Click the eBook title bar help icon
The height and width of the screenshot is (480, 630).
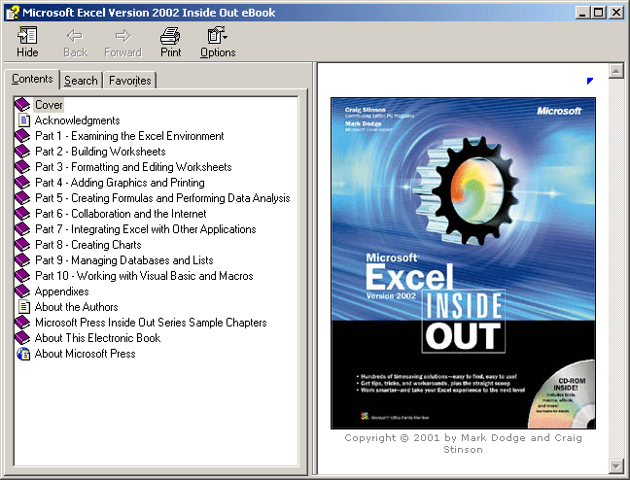[13, 13]
